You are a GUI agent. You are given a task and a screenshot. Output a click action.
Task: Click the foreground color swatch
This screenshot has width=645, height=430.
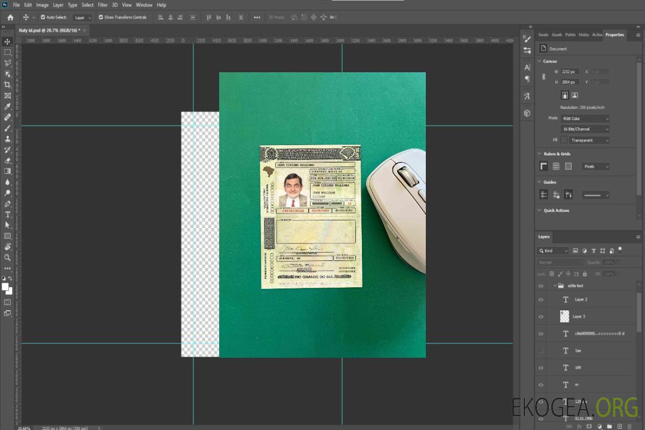click(x=5, y=287)
